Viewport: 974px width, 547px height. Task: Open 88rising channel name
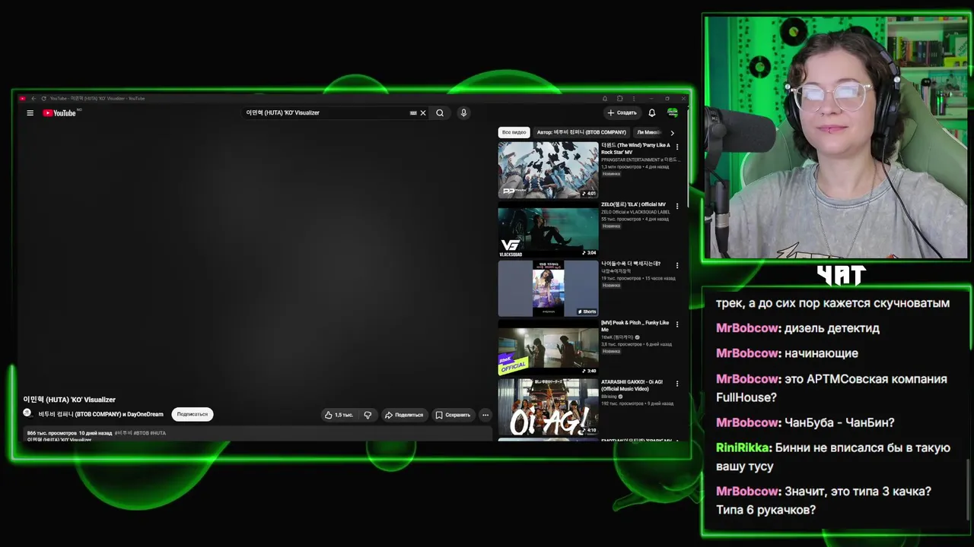click(x=610, y=397)
